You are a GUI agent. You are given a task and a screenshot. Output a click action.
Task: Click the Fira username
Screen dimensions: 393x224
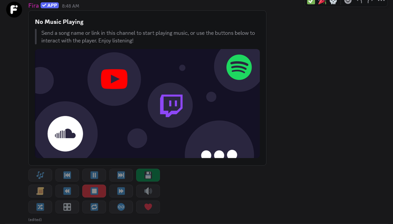[x=34, y=5]
